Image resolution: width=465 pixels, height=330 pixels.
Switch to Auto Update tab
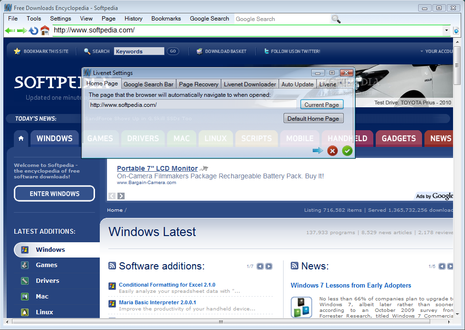click(297, 84)
